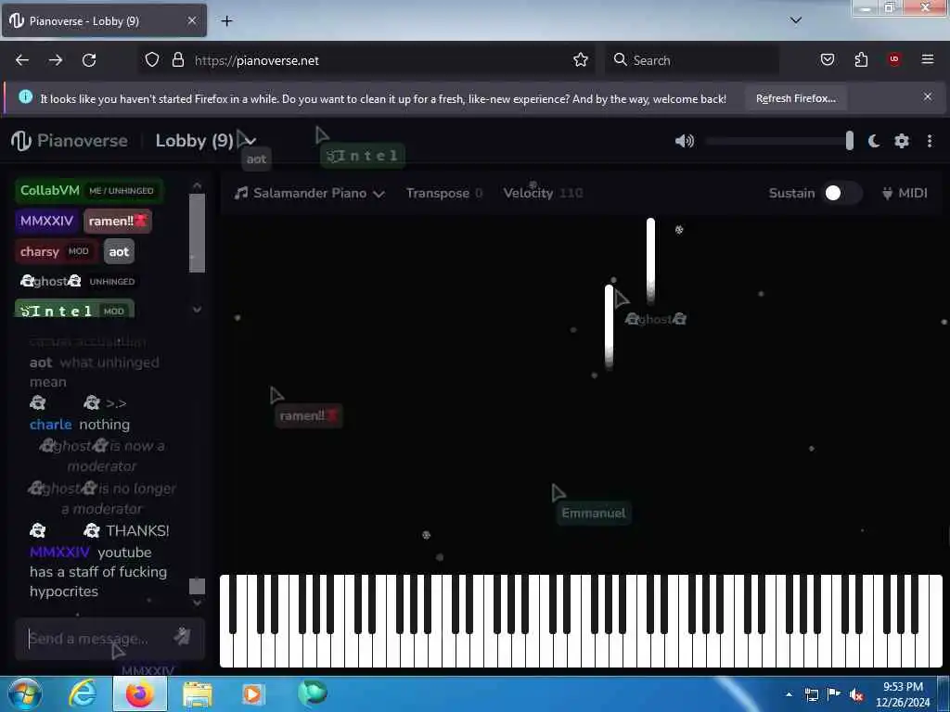Open settings with the gear icon

coord(902,141)
